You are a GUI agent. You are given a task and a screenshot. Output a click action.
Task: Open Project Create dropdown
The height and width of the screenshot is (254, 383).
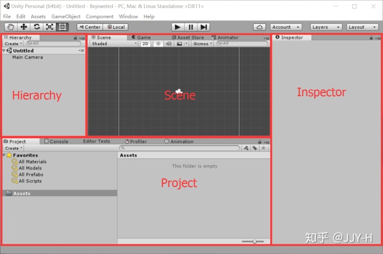(x=14, y=148)
